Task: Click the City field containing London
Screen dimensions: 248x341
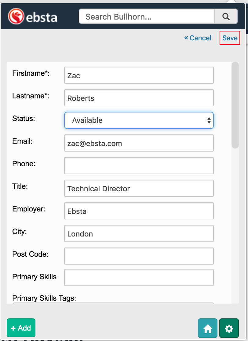Action: coord(139,234)
